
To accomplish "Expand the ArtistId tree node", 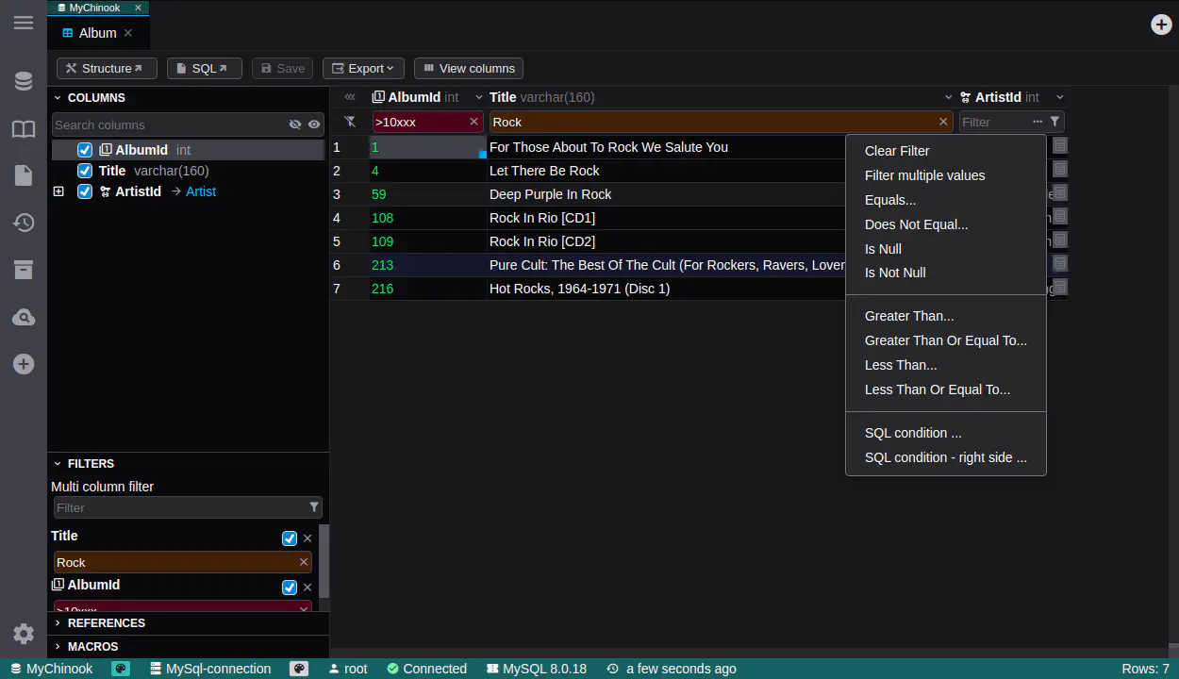I will coord(58,191).
